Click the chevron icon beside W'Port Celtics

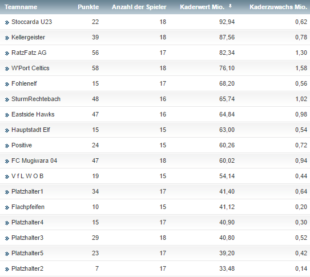[x=7, y=69]
